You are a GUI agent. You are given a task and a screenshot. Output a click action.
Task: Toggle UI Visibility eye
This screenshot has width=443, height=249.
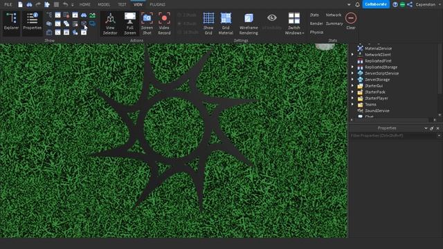click(272, 21)
